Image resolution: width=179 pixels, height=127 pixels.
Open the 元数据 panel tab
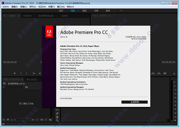(64, 16)
